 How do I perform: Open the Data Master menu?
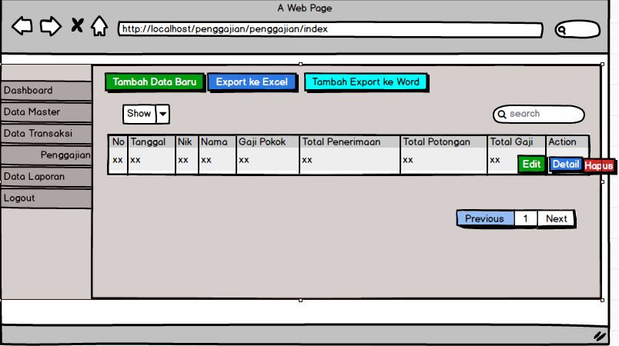[46, 112]
